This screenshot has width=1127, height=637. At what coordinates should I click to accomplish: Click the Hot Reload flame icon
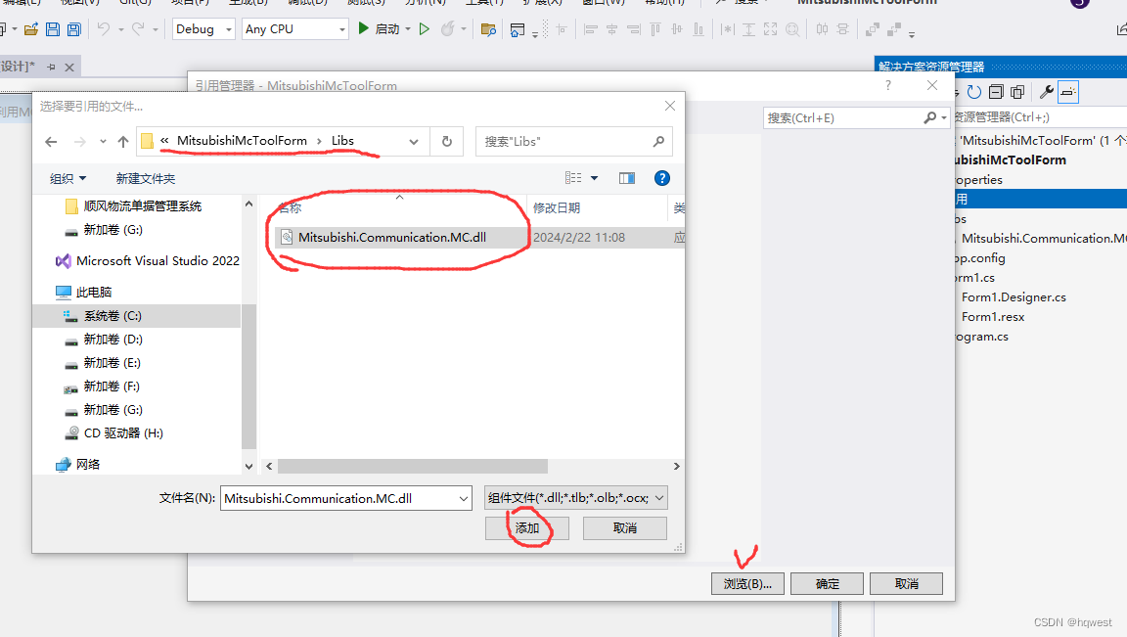(448, 28)
